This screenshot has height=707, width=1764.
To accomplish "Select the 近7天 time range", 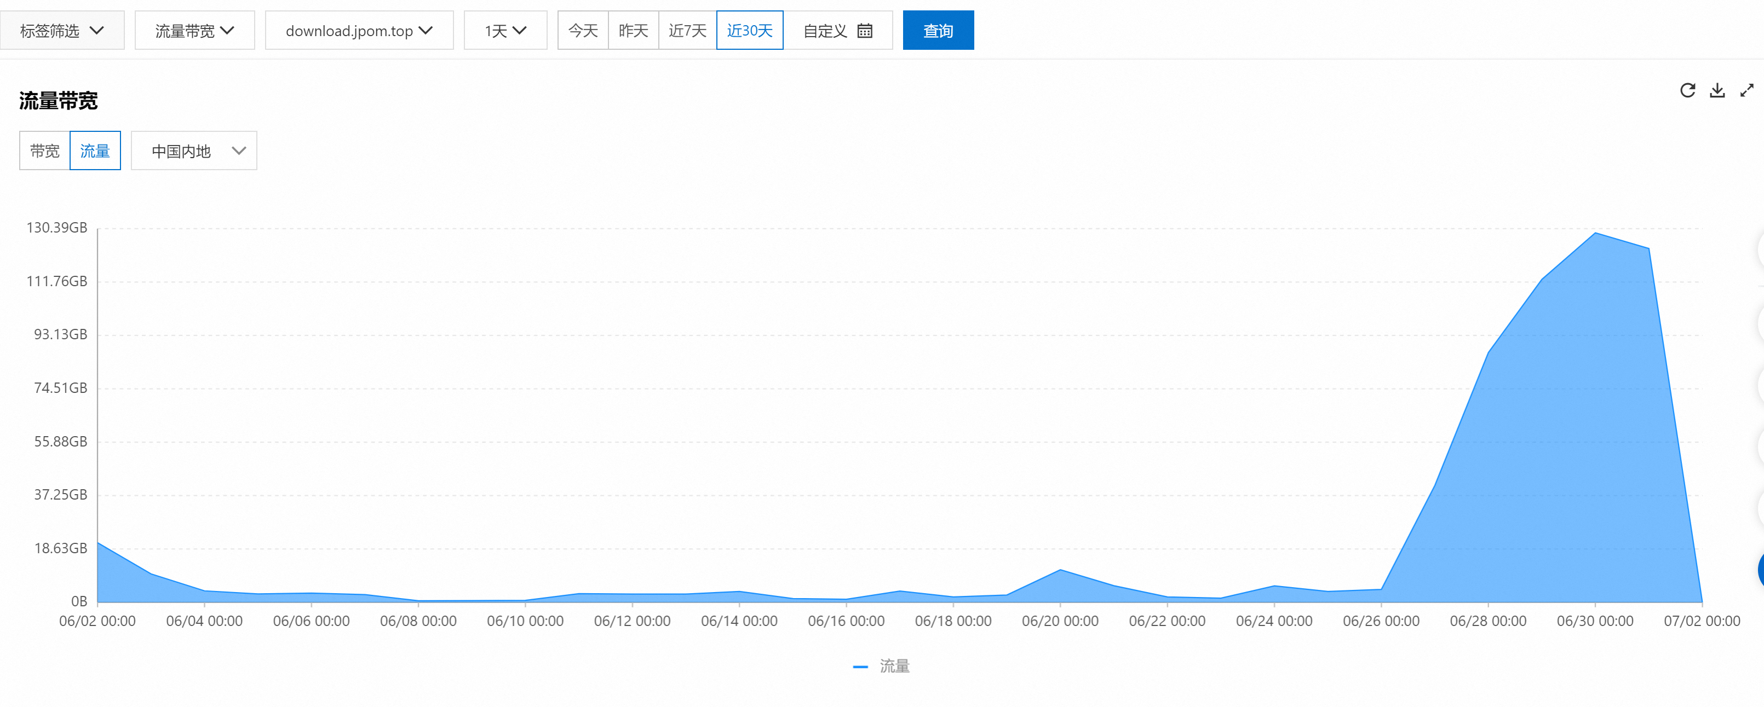I will point(687,31).
